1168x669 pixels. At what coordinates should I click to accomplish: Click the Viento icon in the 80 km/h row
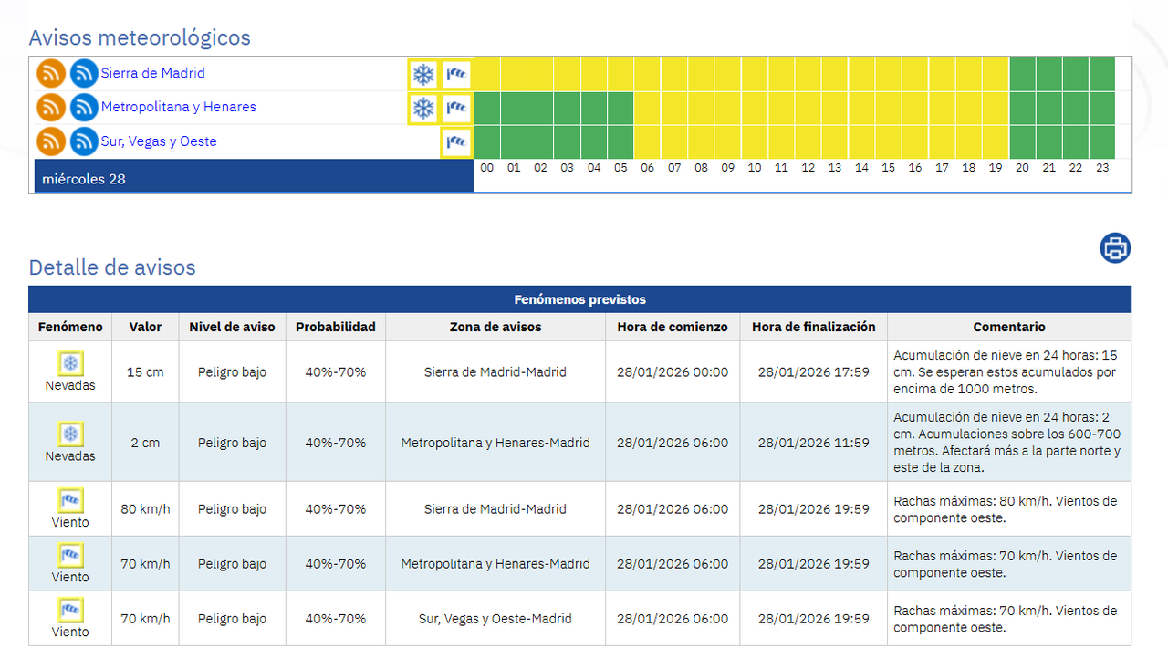click(x=70, y=500)
